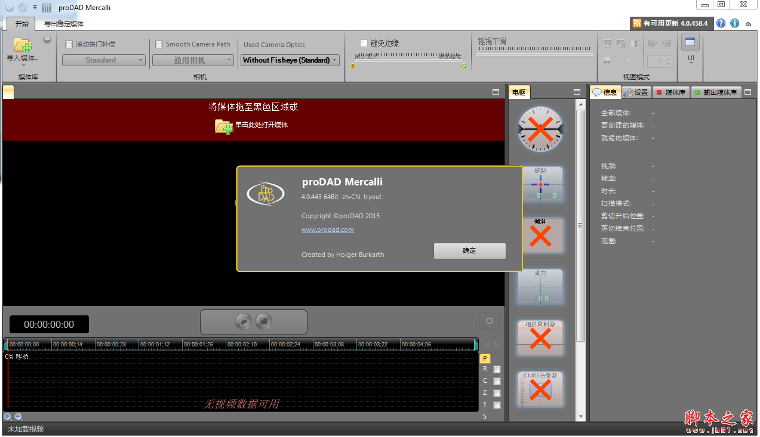The height and width of the screenshot is (437, 760).
Task: Click the round record button beside playback
Action: 490,321
